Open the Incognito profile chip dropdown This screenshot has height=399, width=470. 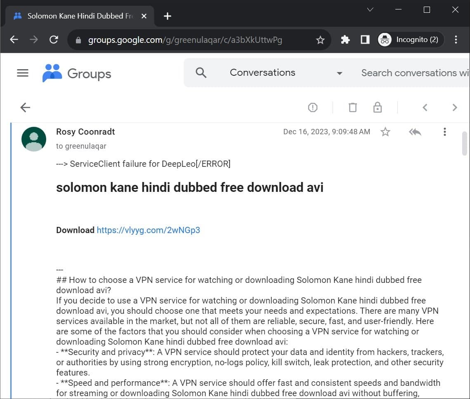409,40
